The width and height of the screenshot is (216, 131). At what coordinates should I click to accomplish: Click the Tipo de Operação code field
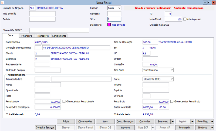(x=150, y=42)
